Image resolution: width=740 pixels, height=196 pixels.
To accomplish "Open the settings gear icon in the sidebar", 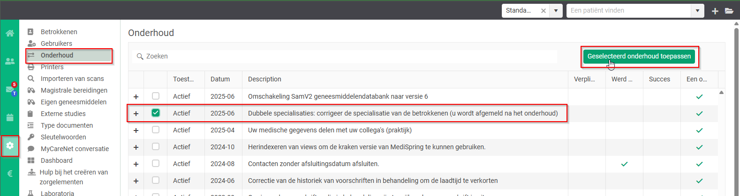I will 10,146.
